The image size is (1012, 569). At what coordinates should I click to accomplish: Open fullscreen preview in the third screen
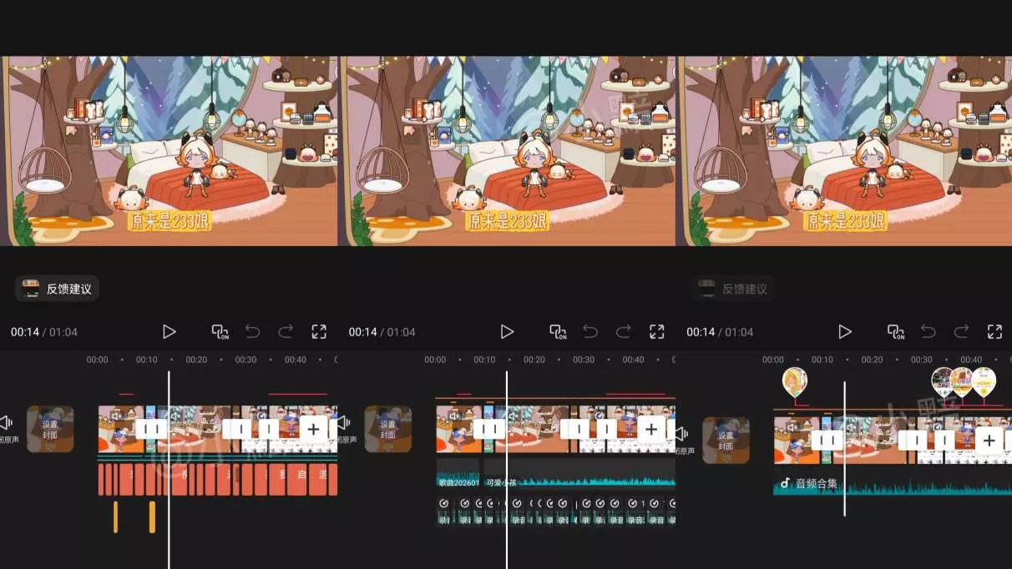tap(994, 331)
